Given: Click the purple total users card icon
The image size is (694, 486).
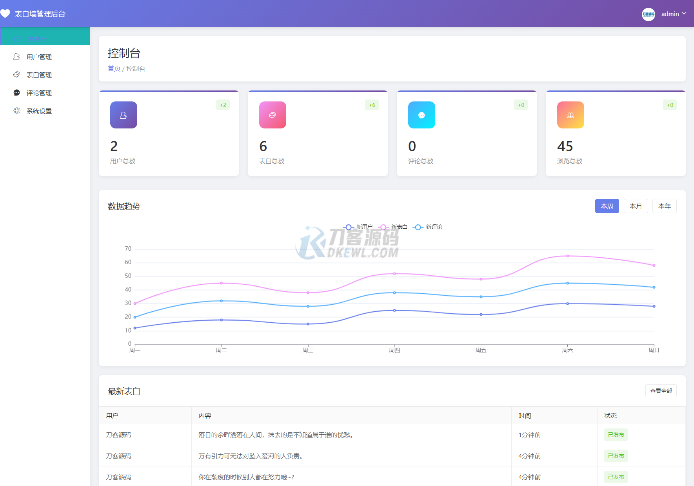Looking at the screenshot, I should 124,115.
